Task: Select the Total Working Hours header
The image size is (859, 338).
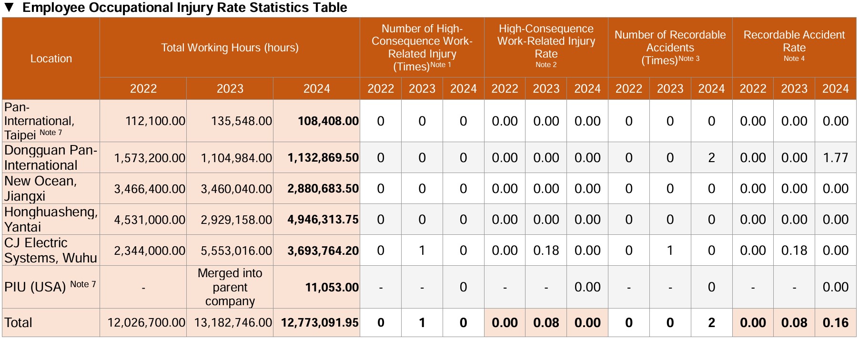Action: tap(230, 48)
